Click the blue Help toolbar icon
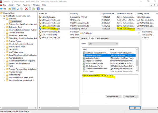This screenshot has width=158, height=113. (38, 9)
